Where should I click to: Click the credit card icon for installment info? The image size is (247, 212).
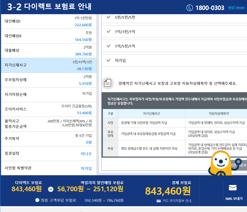pos(158,201)
